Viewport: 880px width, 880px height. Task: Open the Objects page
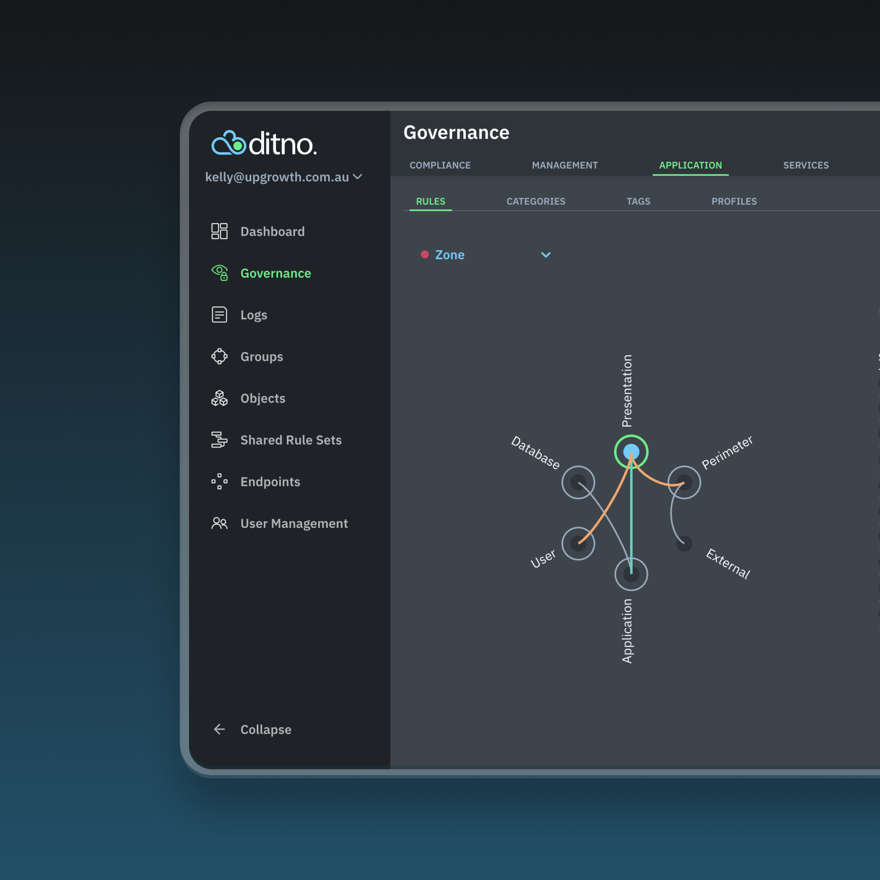pos(263,399)
